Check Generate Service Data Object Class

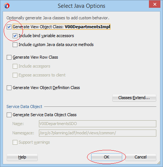(x=9, y=115)
